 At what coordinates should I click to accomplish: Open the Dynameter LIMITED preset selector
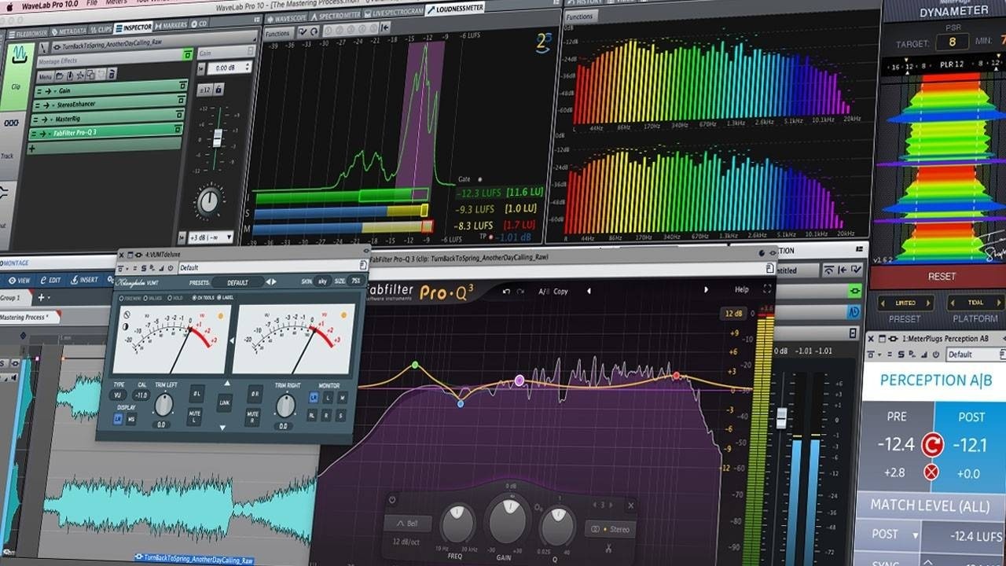(905, 303)
